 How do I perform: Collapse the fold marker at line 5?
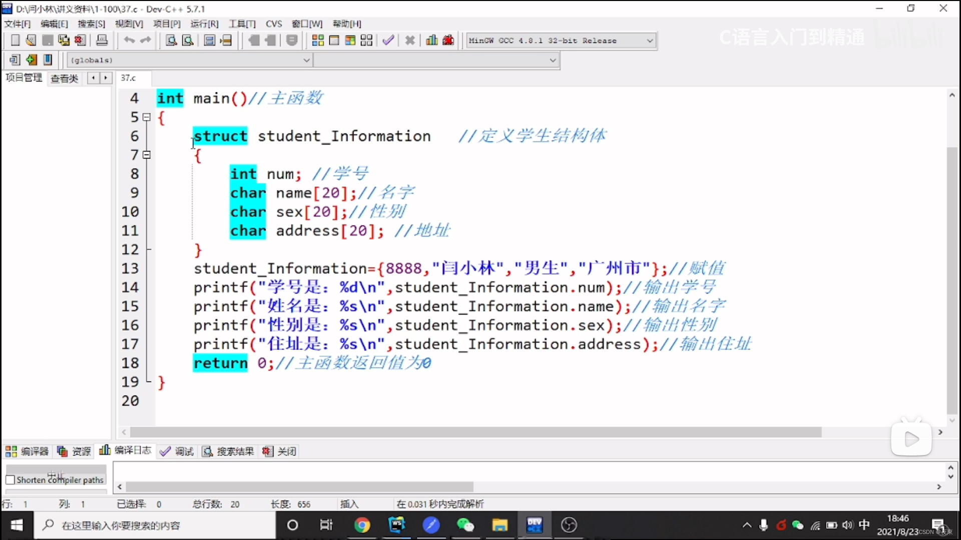(147, 117)
